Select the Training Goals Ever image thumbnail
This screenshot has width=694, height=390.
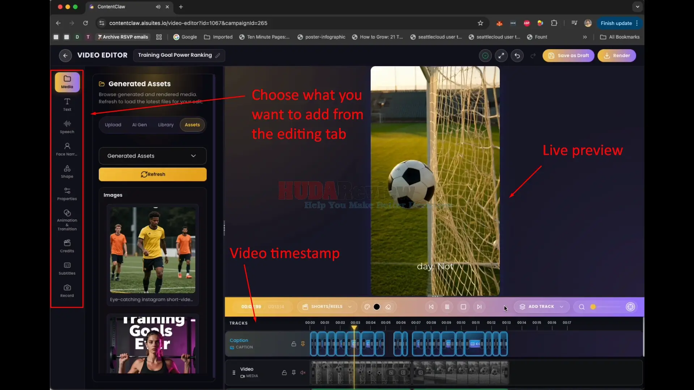coord(153,345)
